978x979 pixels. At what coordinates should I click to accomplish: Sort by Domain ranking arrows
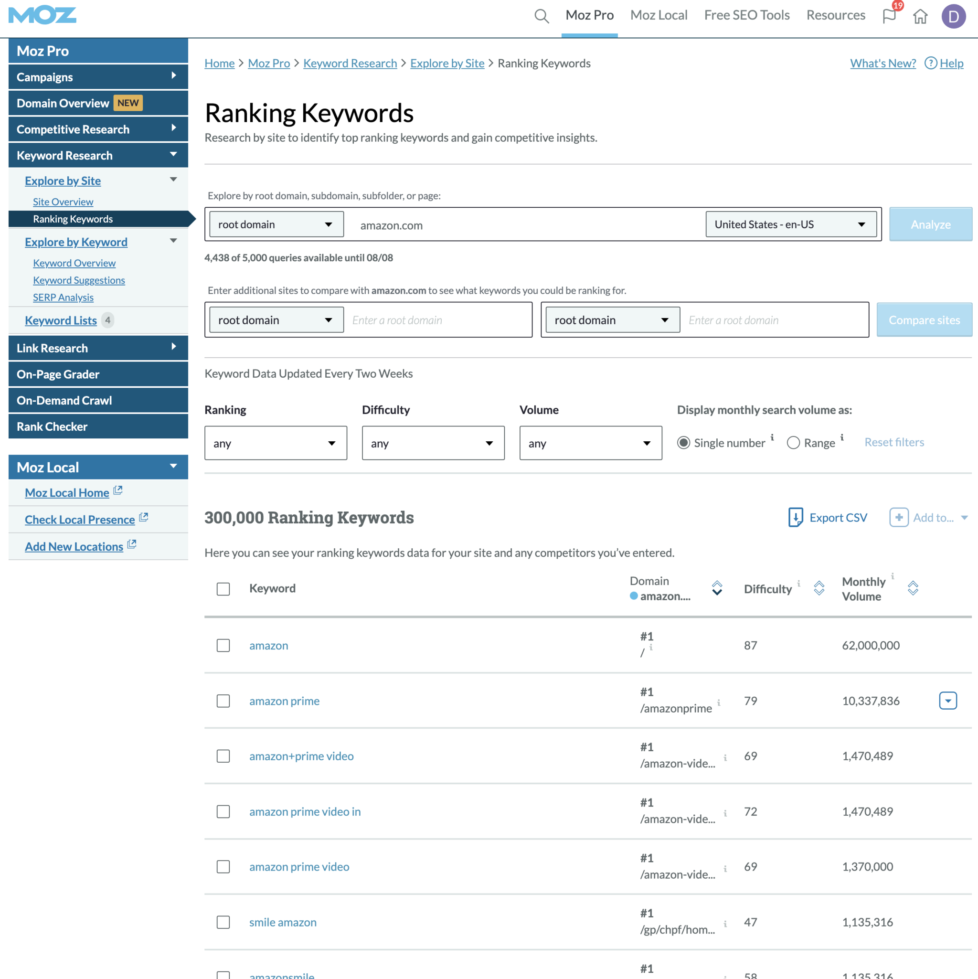(x=717, y=588)
